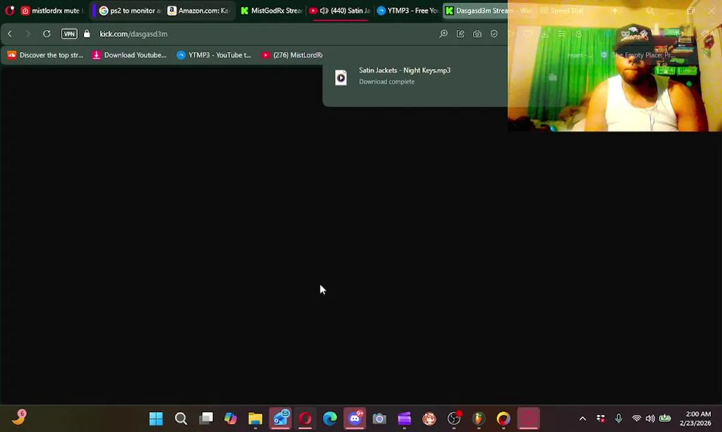Click the orange widget icon at taskbar left

(19, 418)
